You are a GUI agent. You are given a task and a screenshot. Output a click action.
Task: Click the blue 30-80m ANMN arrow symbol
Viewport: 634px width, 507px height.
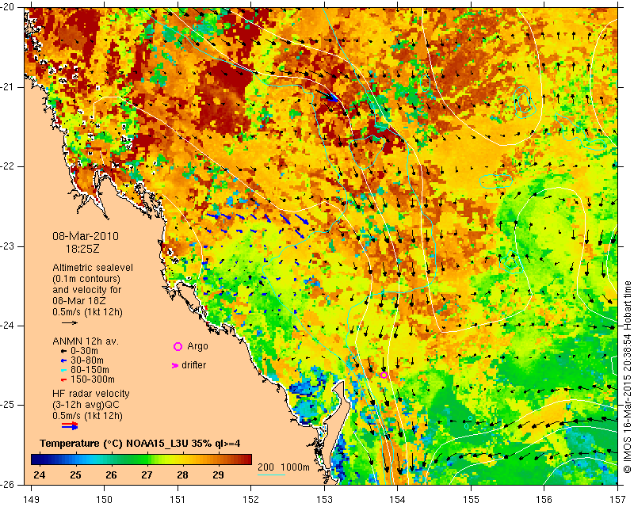point(63,360)
